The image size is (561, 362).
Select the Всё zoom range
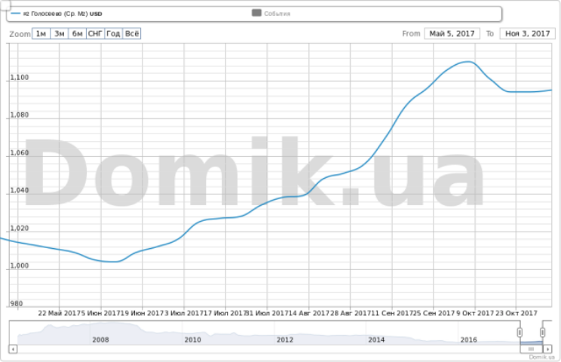[x=132, y=34]
